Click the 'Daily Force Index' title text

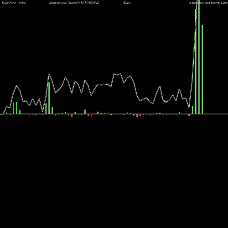click(14, 3)
